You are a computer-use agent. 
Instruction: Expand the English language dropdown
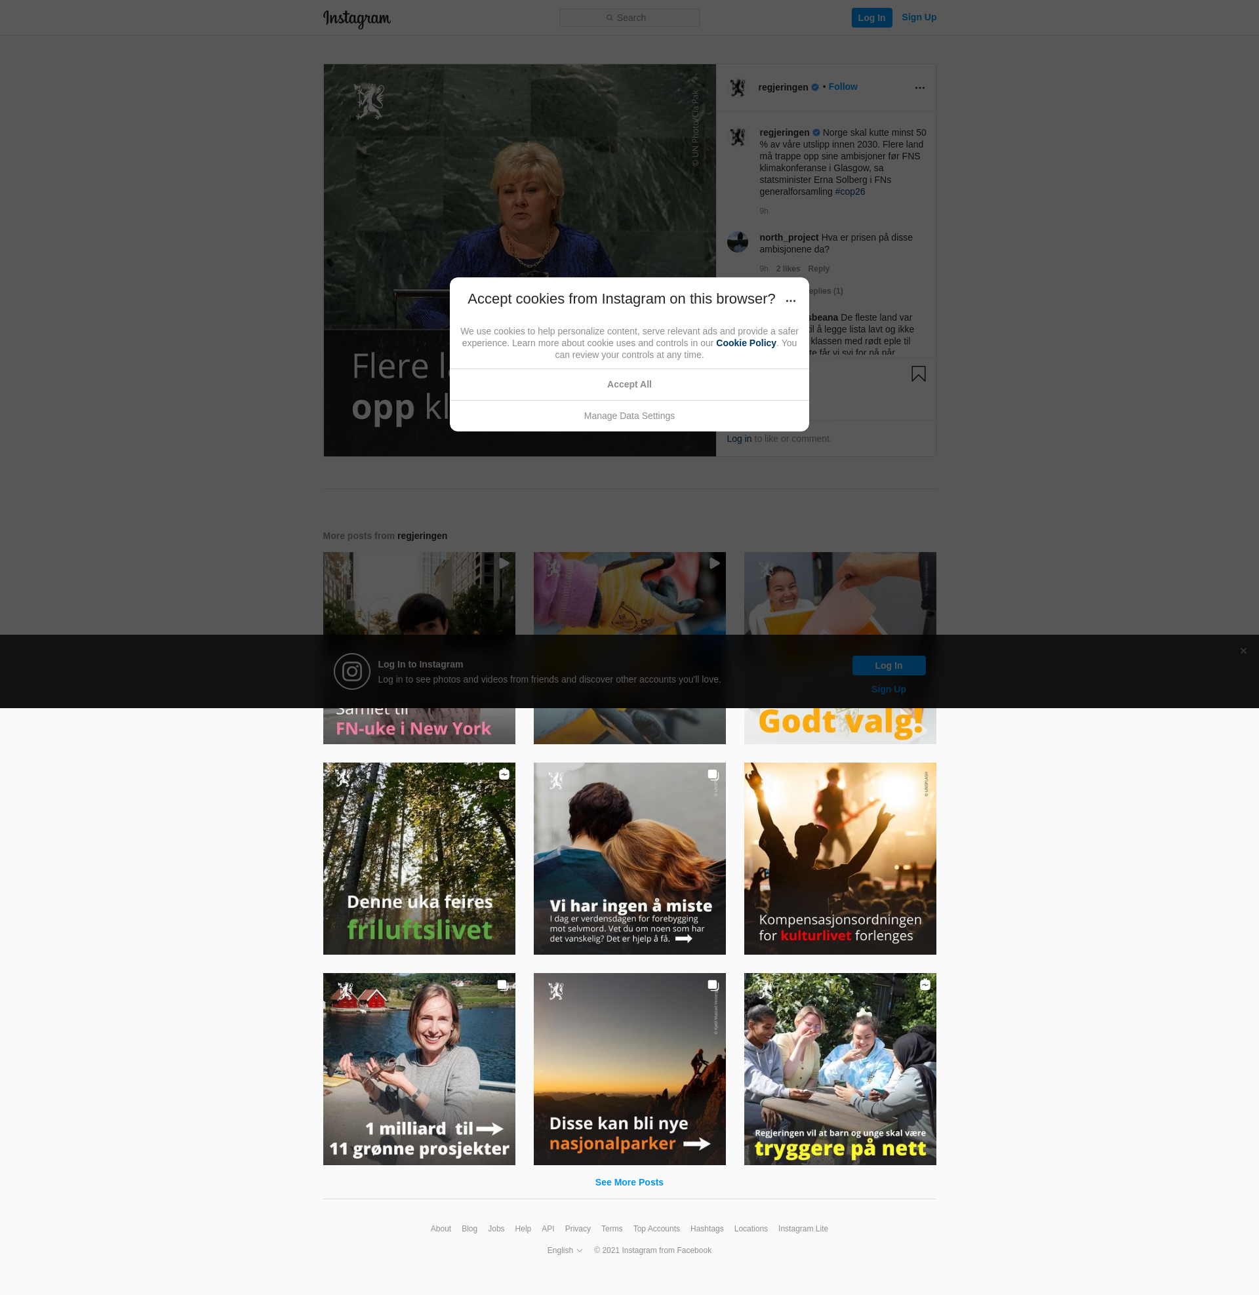[x=564, y=1250]
